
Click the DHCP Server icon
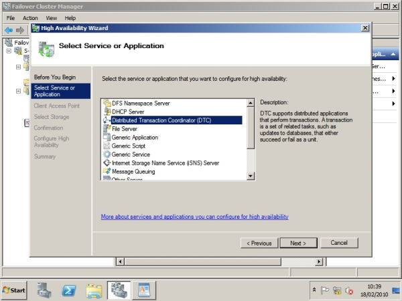(x=107, y=112)
